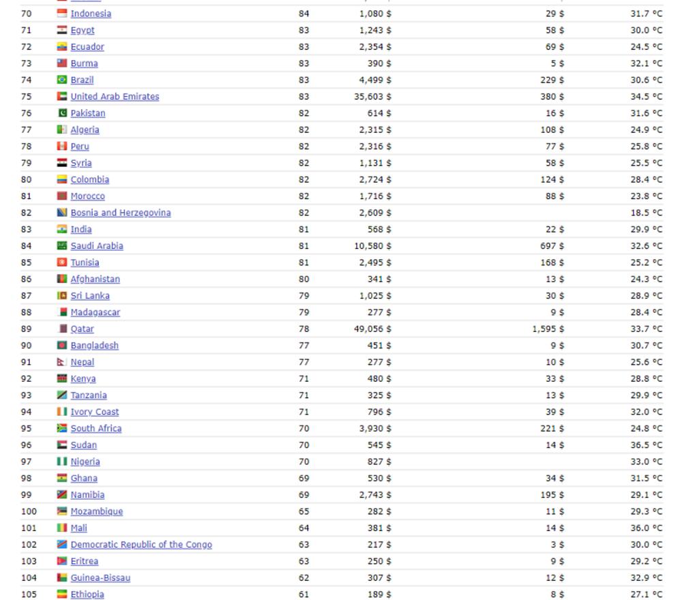
Task: Click the United Arab Emirates flag icon
Action: pyautogui.click(x=62, y=97)
